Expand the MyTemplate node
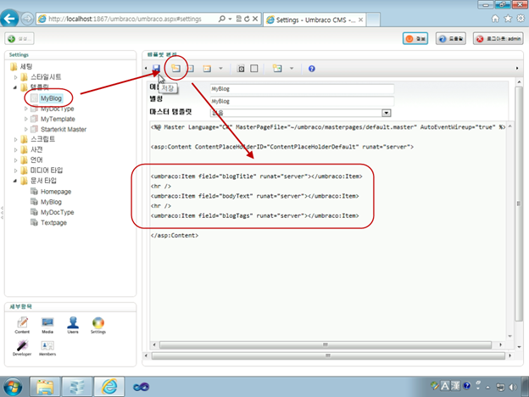Image resolution: width=529 pixels, height=397 pixels. click(x=26, y=119)
